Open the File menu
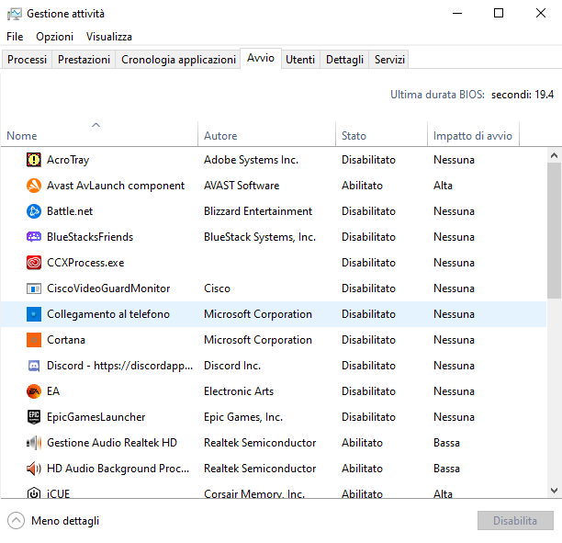562x543 pixels. [15, 37]
